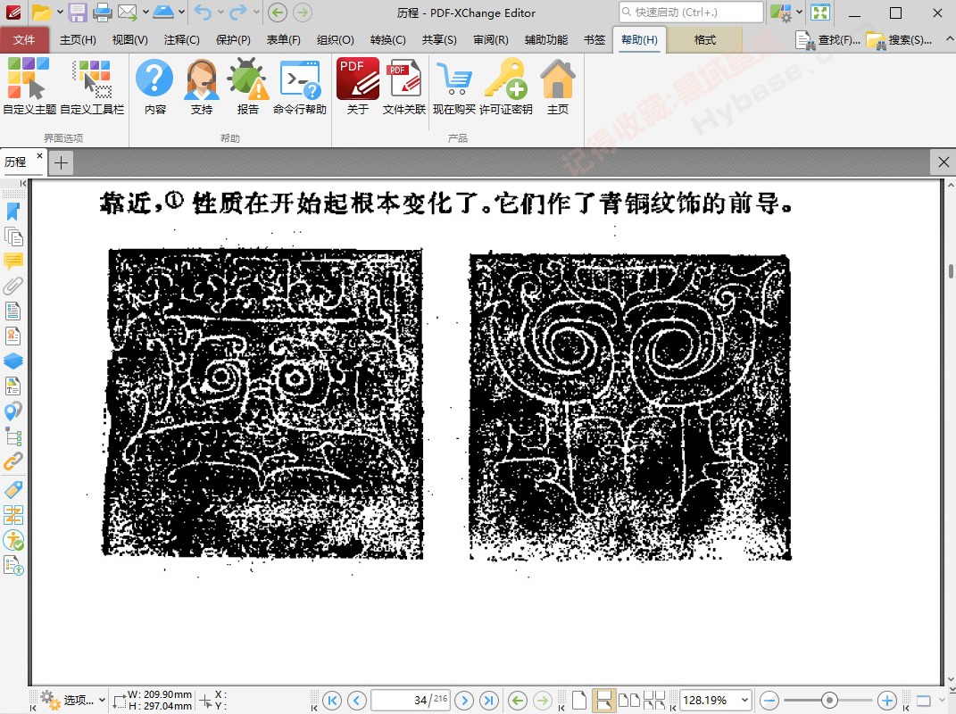The height and width of the screenshot is (714, 956).
Task: Show the About (关于) dialog
Action: click(x=357, y=87)
